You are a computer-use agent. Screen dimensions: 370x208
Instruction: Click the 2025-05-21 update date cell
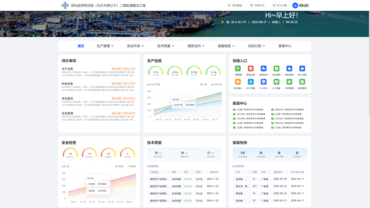coord(280,200)
